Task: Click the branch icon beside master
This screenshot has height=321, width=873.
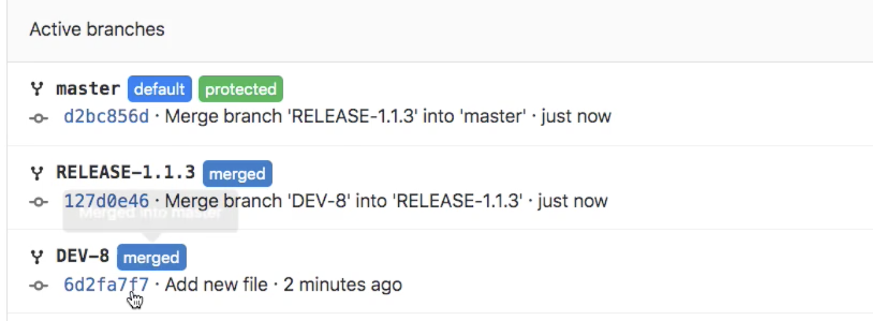Action: (38, 89)
